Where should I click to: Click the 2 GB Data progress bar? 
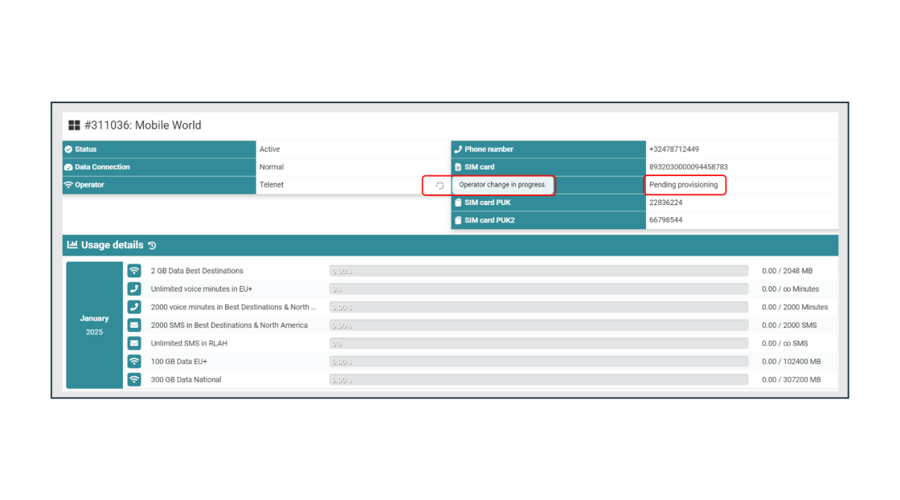pos(539,271)
